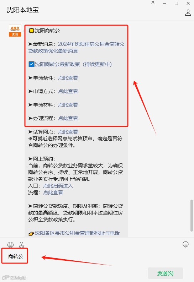View 申请条件 link
Image resolution: width=194 pixels, height=282 pixels.
pos(68,78)
